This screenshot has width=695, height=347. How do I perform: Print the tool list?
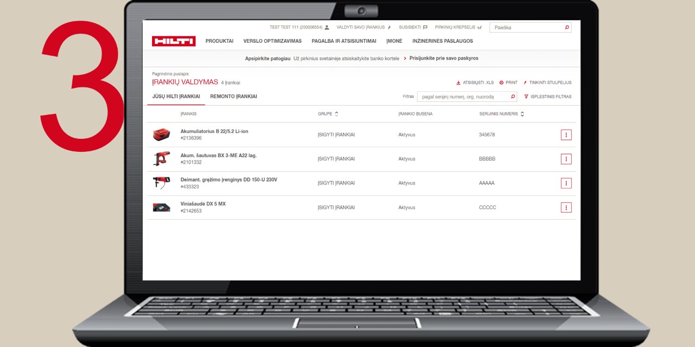click(x=508, y=83)
